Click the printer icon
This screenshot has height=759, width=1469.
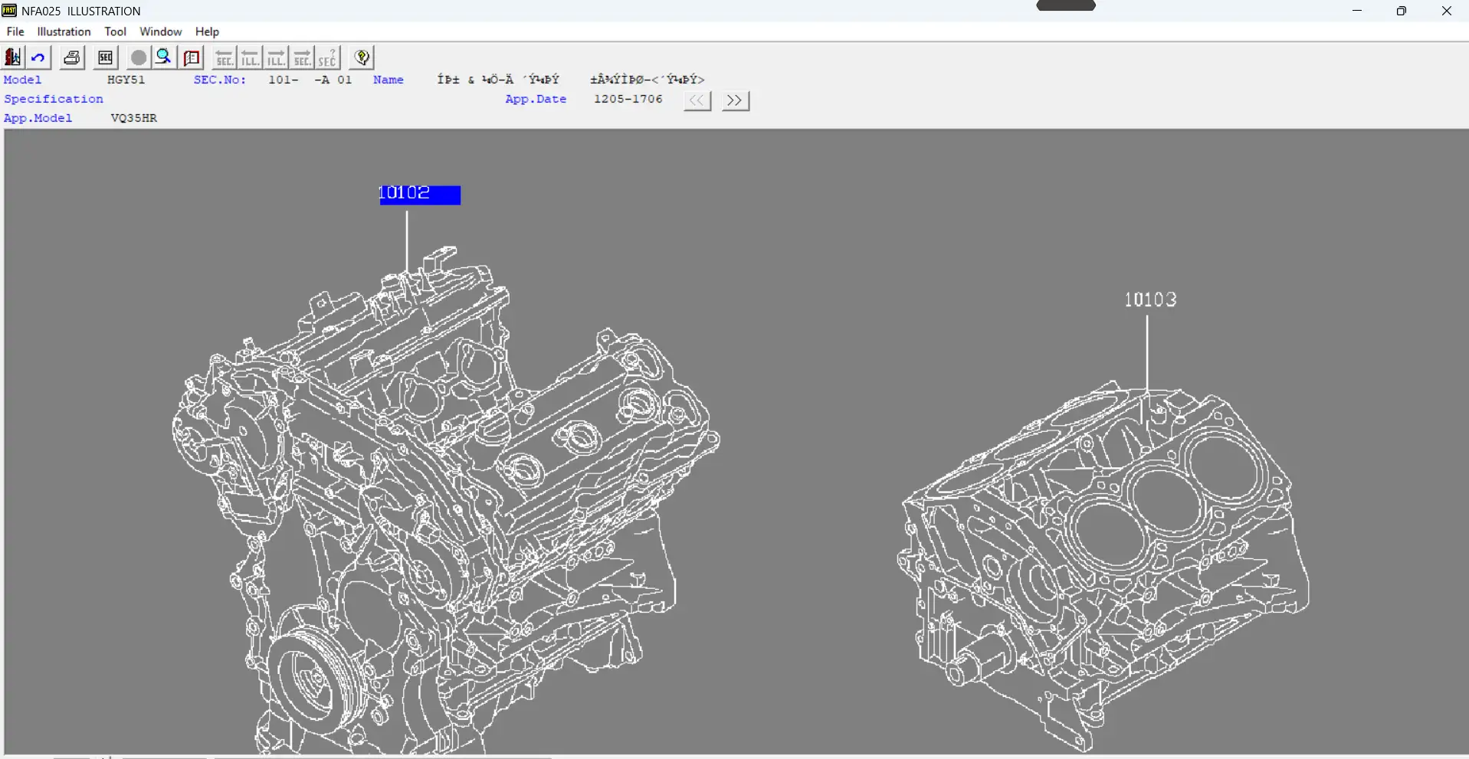click(x=72, y=57)
